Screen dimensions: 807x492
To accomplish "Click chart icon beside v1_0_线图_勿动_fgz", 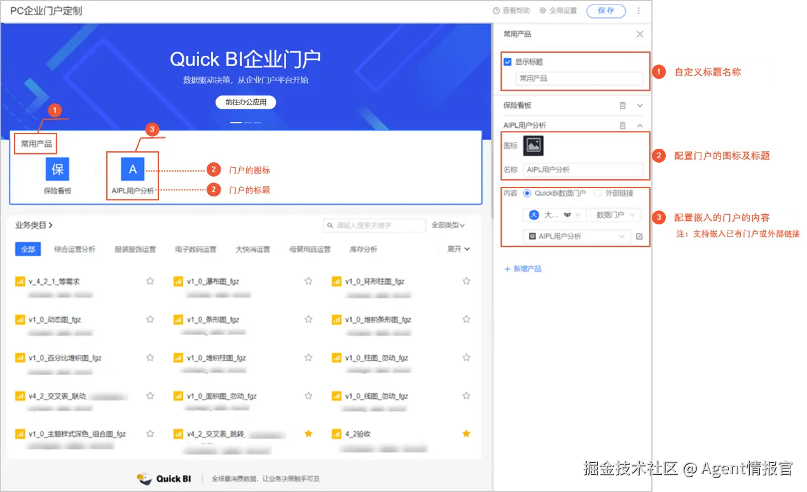I will click(x=336, y=396).
